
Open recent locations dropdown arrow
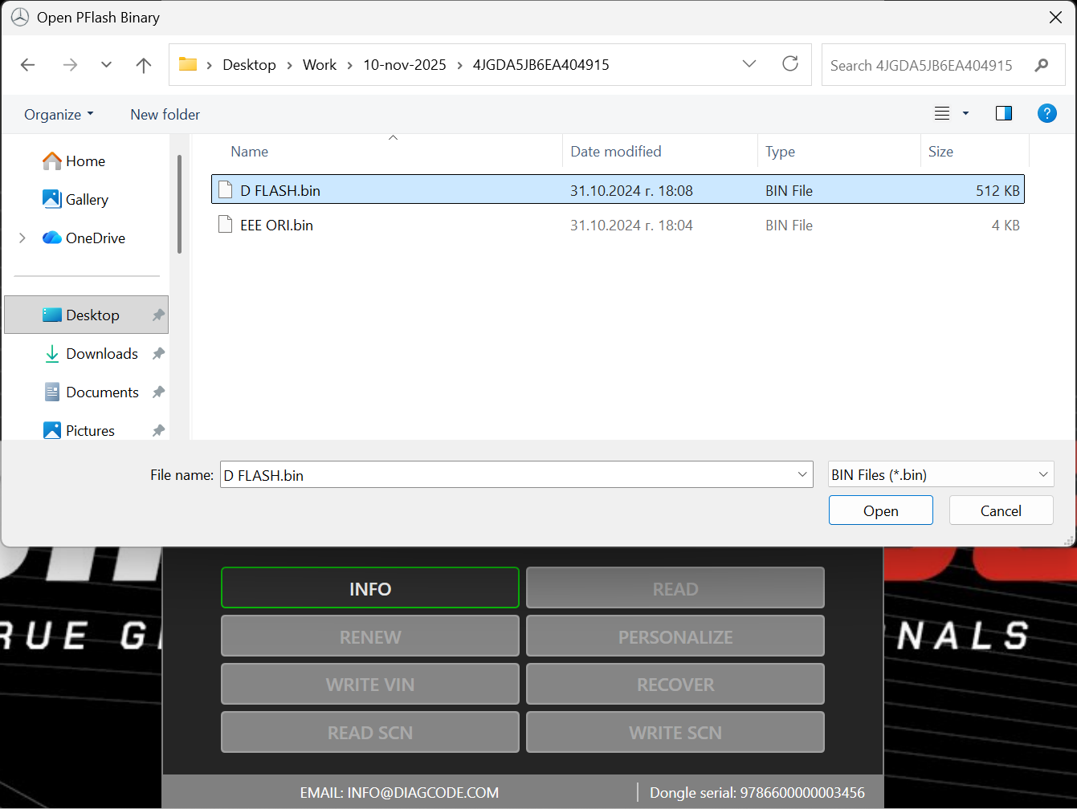[106, 65]
